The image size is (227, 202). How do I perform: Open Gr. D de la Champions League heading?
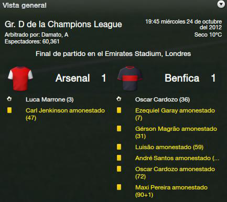point(63,24)
